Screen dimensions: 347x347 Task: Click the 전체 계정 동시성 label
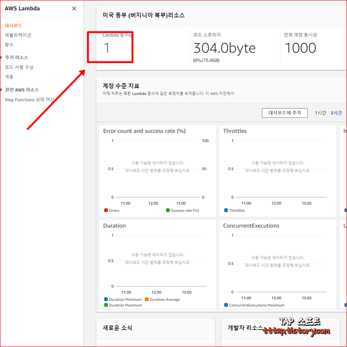click(x=300, y=35)
